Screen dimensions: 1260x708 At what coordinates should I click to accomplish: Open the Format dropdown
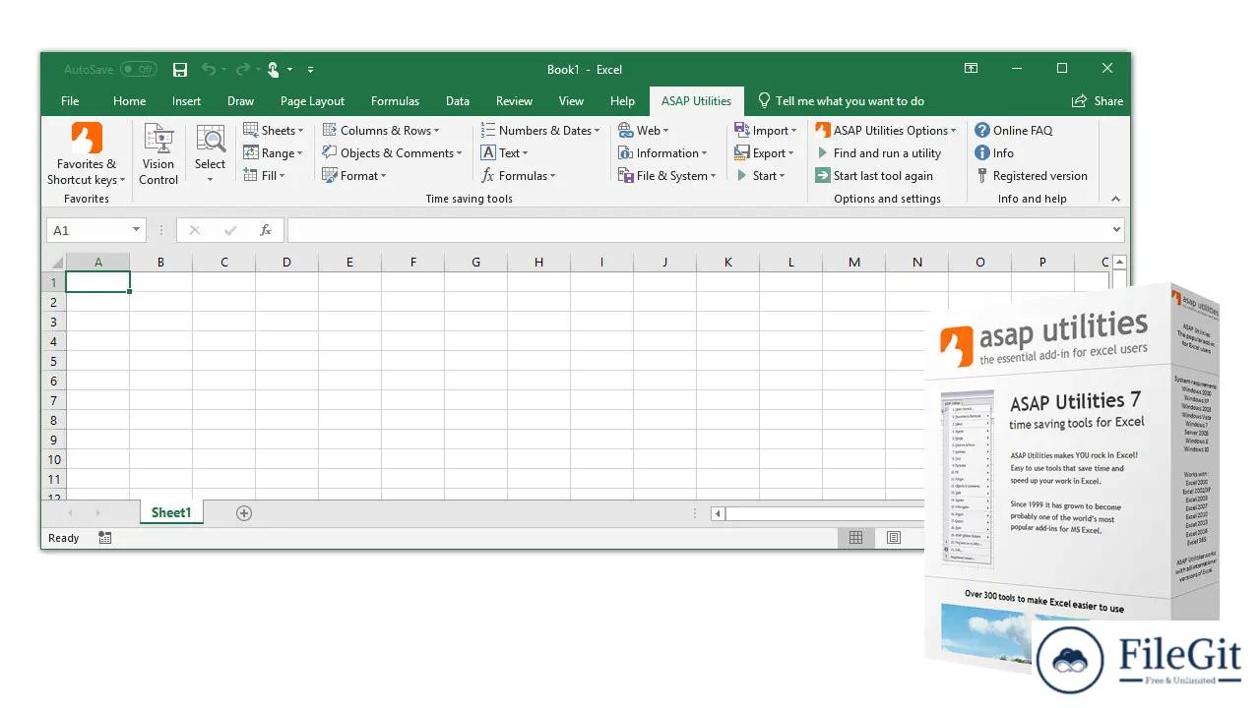[x=353, y=176]
